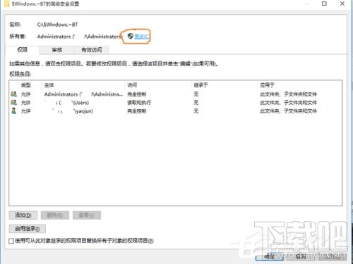Click the 取消 button
This screenshot has height=264, width=353.
click(x=301, y=257)
